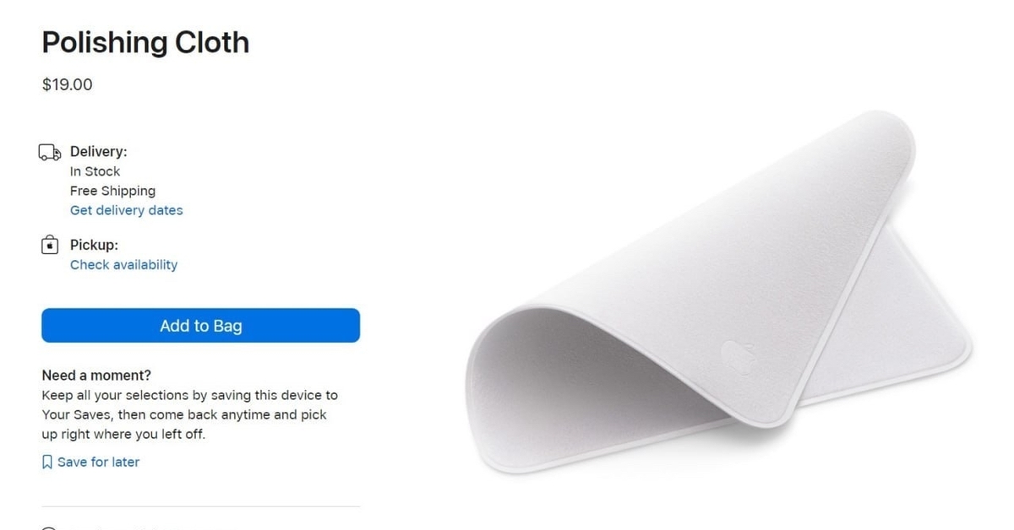
Task: Select the Save for later link text
Action: [98, 462]
